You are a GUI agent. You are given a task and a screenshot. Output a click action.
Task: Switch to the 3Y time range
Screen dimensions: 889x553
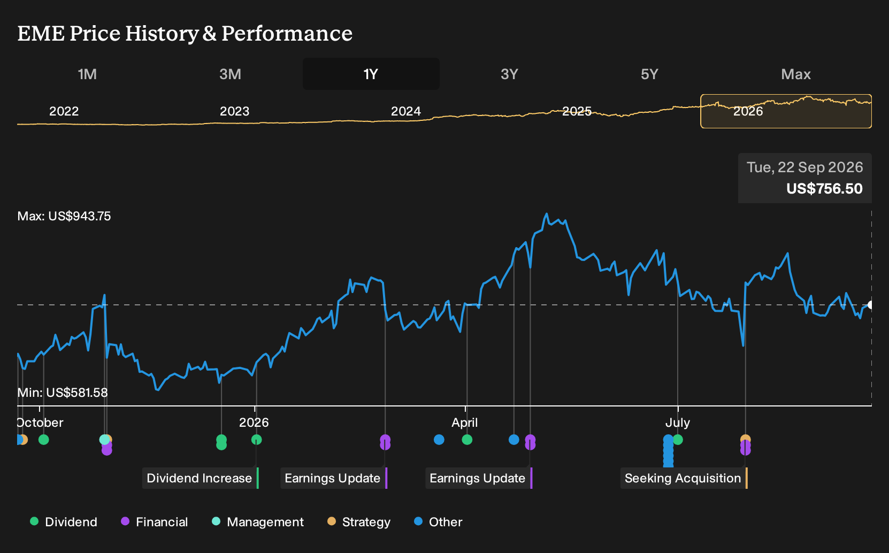point(509,74)
